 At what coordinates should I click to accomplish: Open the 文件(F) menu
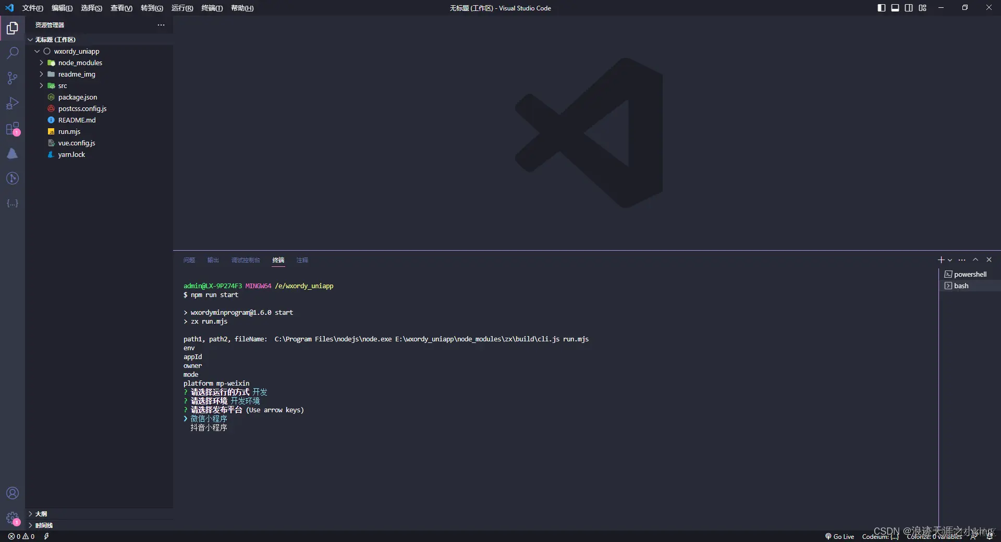pyautogui.click(x=33, y=8)
